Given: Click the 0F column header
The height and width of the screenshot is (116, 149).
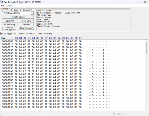Looking at the screenshot, I should [x=80, y=38].
